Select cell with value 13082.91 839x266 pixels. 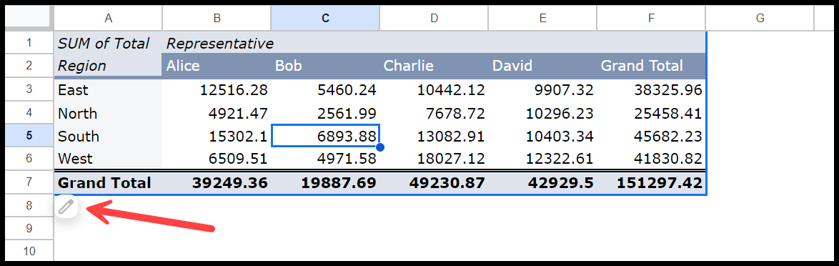coord(434,136)
